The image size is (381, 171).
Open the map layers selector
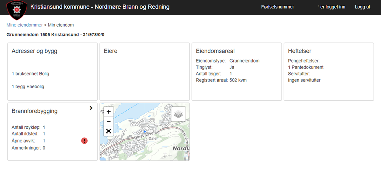pos(178,114)
